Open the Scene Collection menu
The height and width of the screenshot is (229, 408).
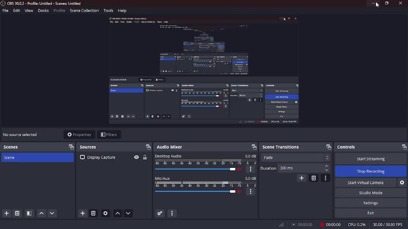click(84, 11)
